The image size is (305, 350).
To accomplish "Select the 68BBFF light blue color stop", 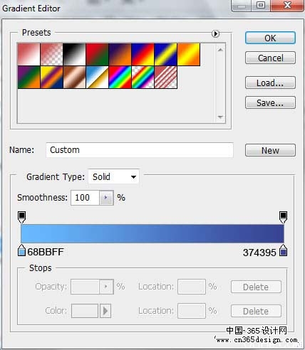I will pos(21,250).
